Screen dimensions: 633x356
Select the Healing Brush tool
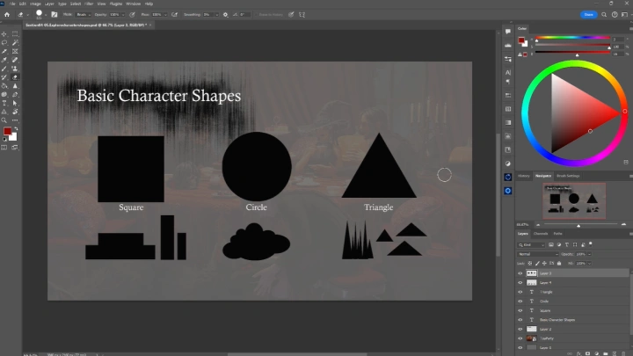(15, 60)
